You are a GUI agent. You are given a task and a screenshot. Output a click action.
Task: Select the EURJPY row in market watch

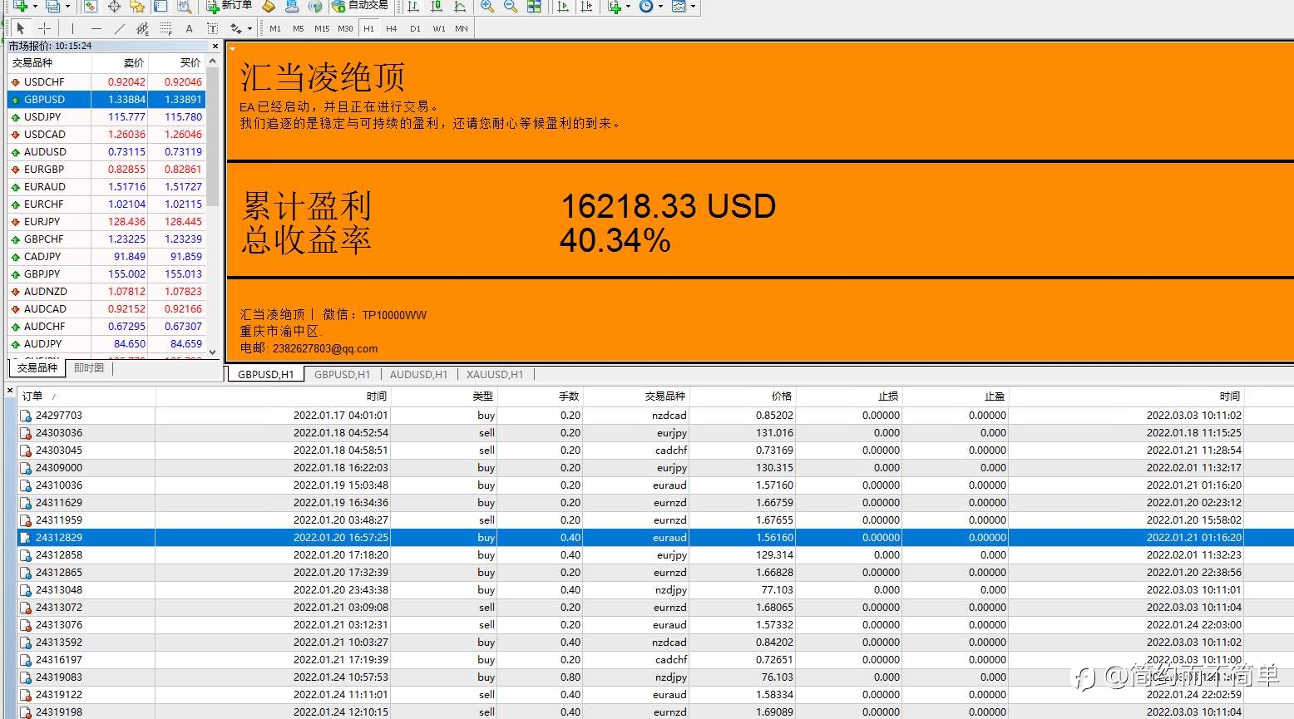tap(106, 222)
